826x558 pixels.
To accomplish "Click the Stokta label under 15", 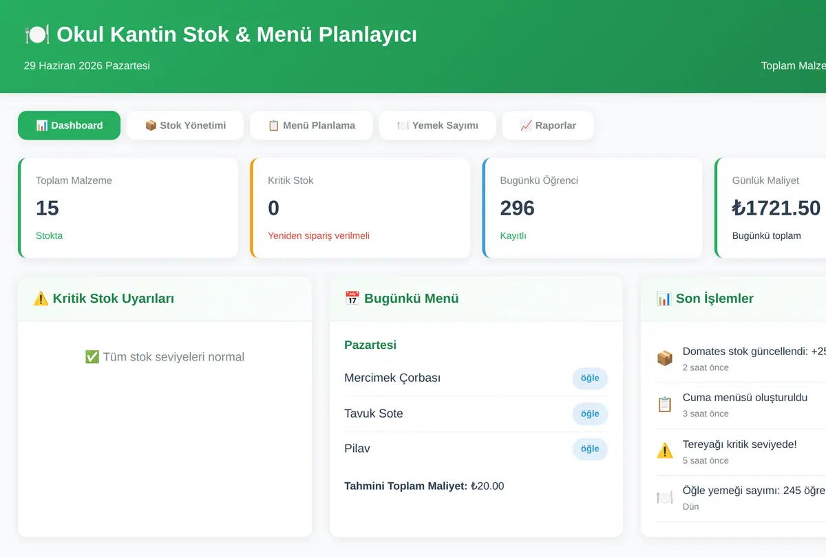I will [x=49, y=235].
